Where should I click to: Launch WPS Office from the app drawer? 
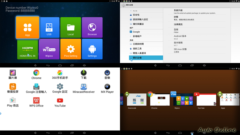pos(36,102)
